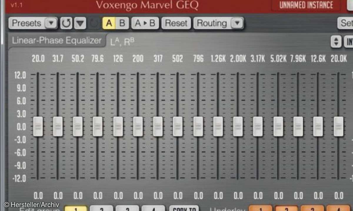This screenshot has width=353, height=211.
Task: Open the Presets dropdown arrow
Action: point(51,23)
